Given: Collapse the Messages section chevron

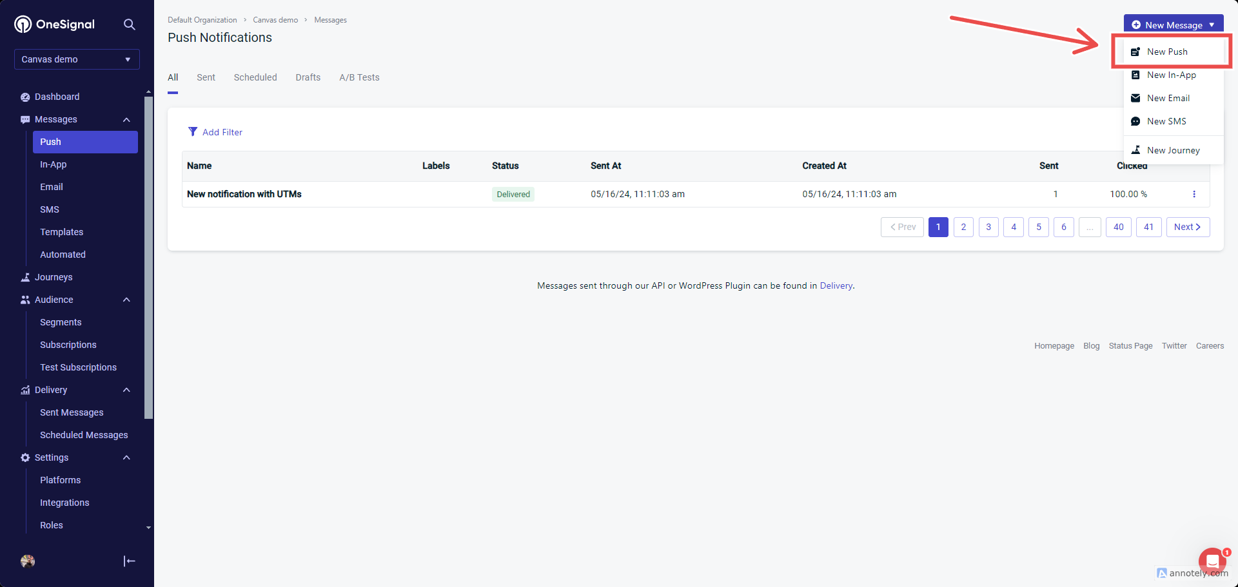Looking at the screenshot, I should click(x=126, y=119).
